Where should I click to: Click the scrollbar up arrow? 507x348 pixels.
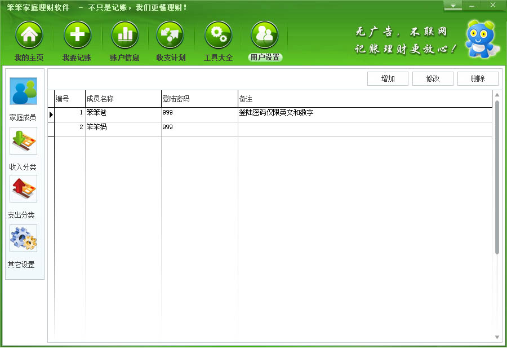pos(497,95)
